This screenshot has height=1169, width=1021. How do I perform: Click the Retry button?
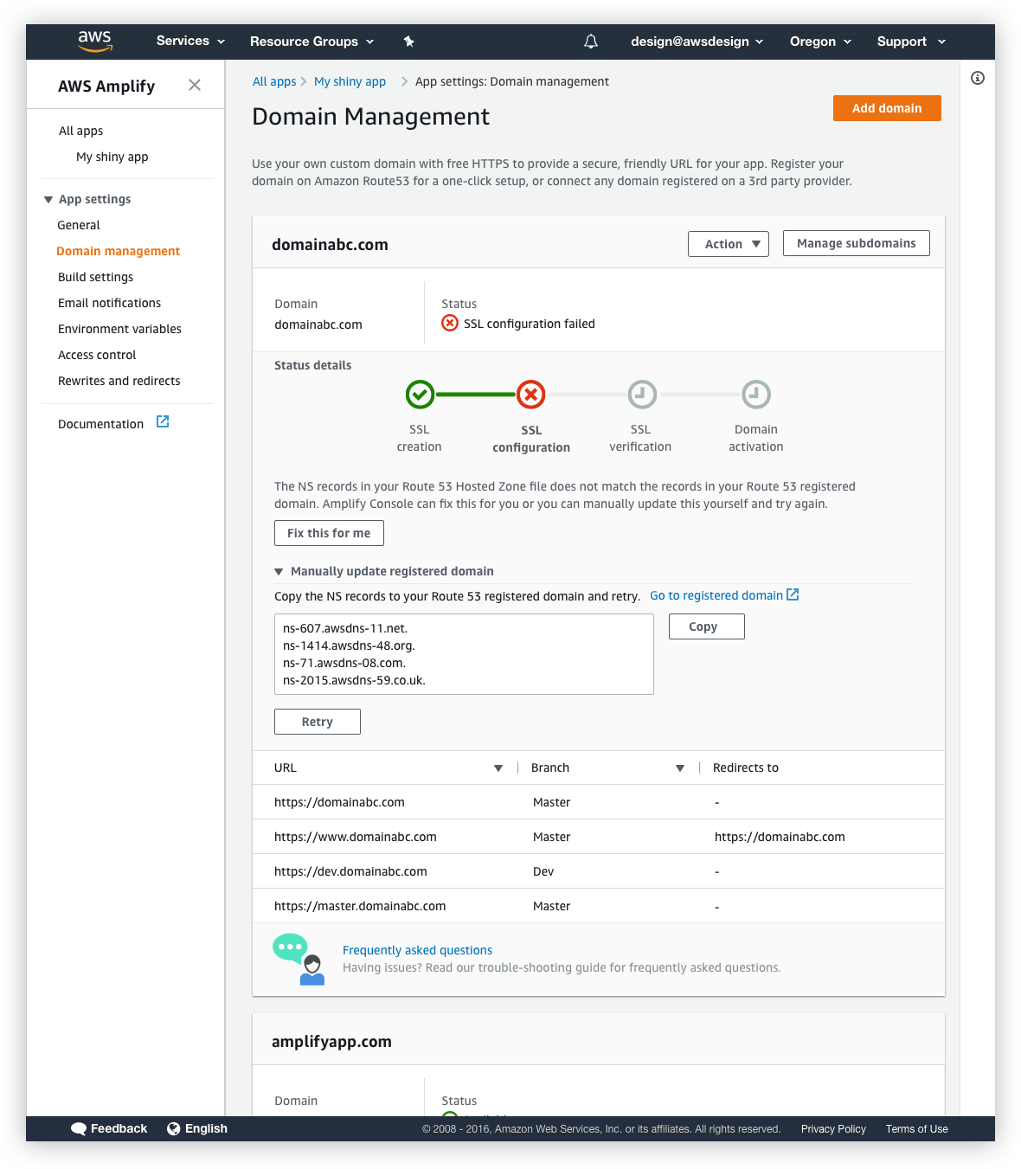(x=318, y=722)
